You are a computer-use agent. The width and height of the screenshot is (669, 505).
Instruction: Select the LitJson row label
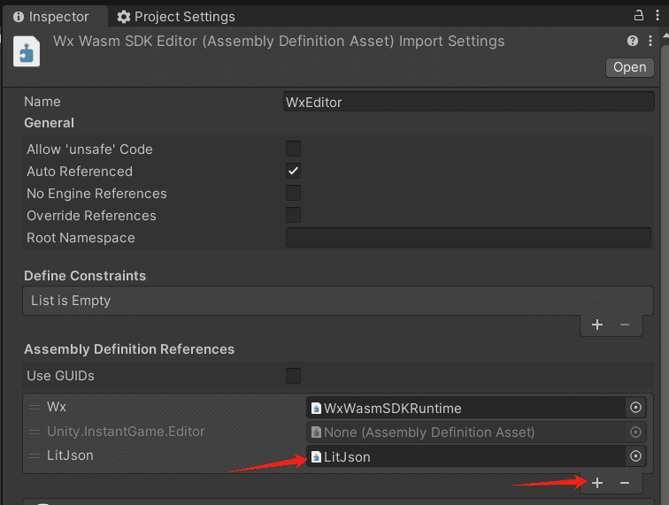[x=70, y=455]
